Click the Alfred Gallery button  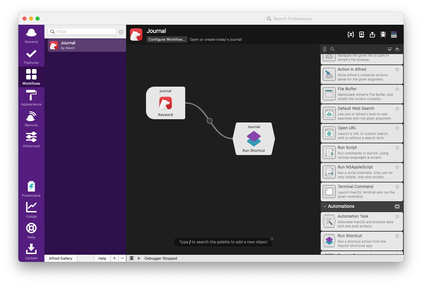click(61, 258)
